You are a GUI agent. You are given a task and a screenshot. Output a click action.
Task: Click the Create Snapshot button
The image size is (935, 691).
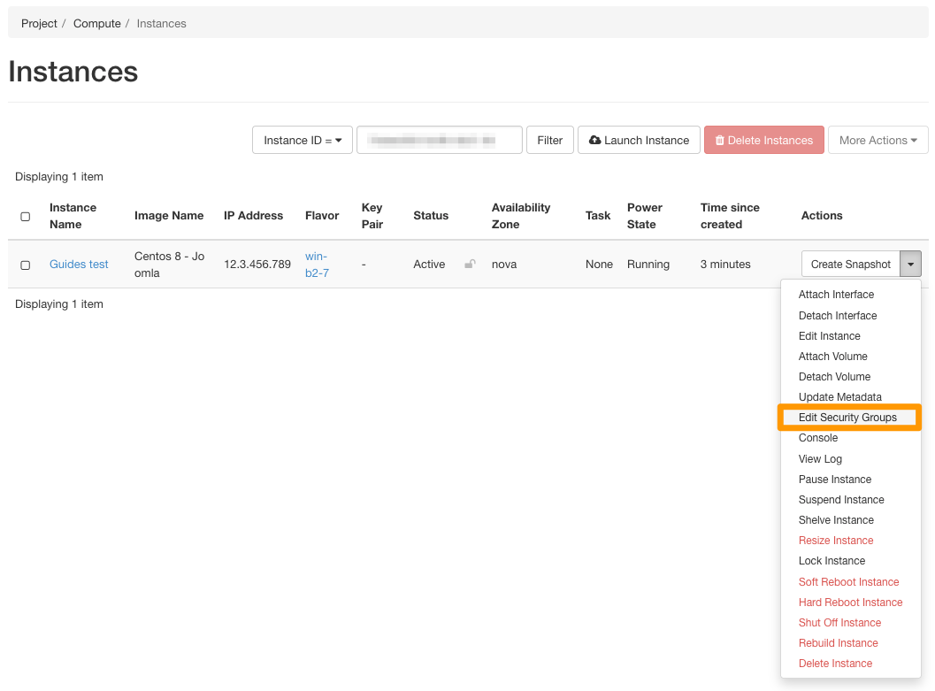click(851, 264)
